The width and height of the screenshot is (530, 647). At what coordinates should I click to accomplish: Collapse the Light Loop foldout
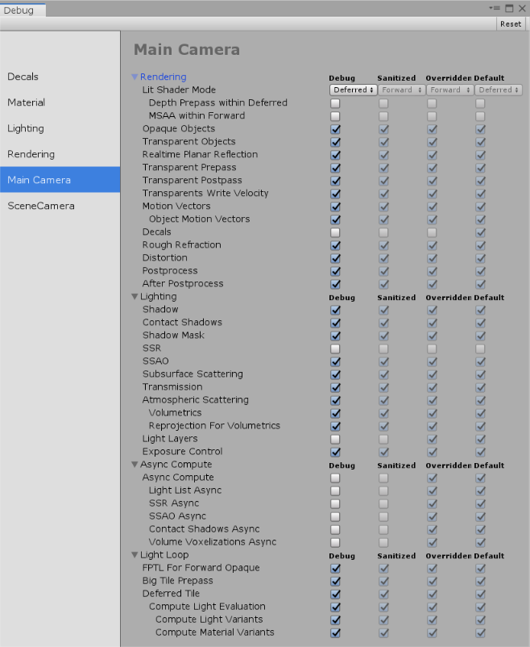pos(135,555)
